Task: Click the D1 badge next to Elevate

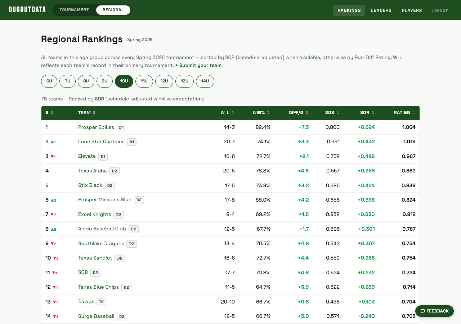Action: point(103,156)
